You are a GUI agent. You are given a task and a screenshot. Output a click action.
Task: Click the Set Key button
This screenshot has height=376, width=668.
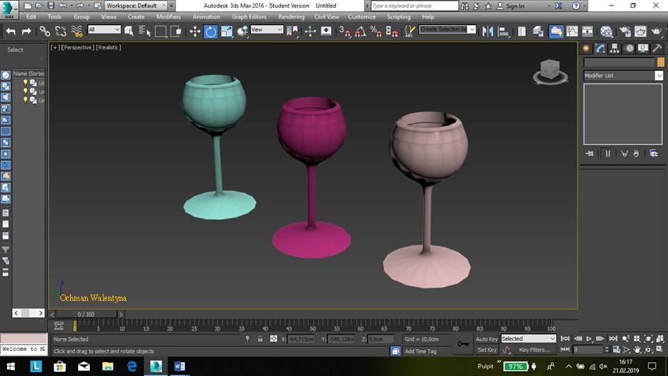coord(486,350)
